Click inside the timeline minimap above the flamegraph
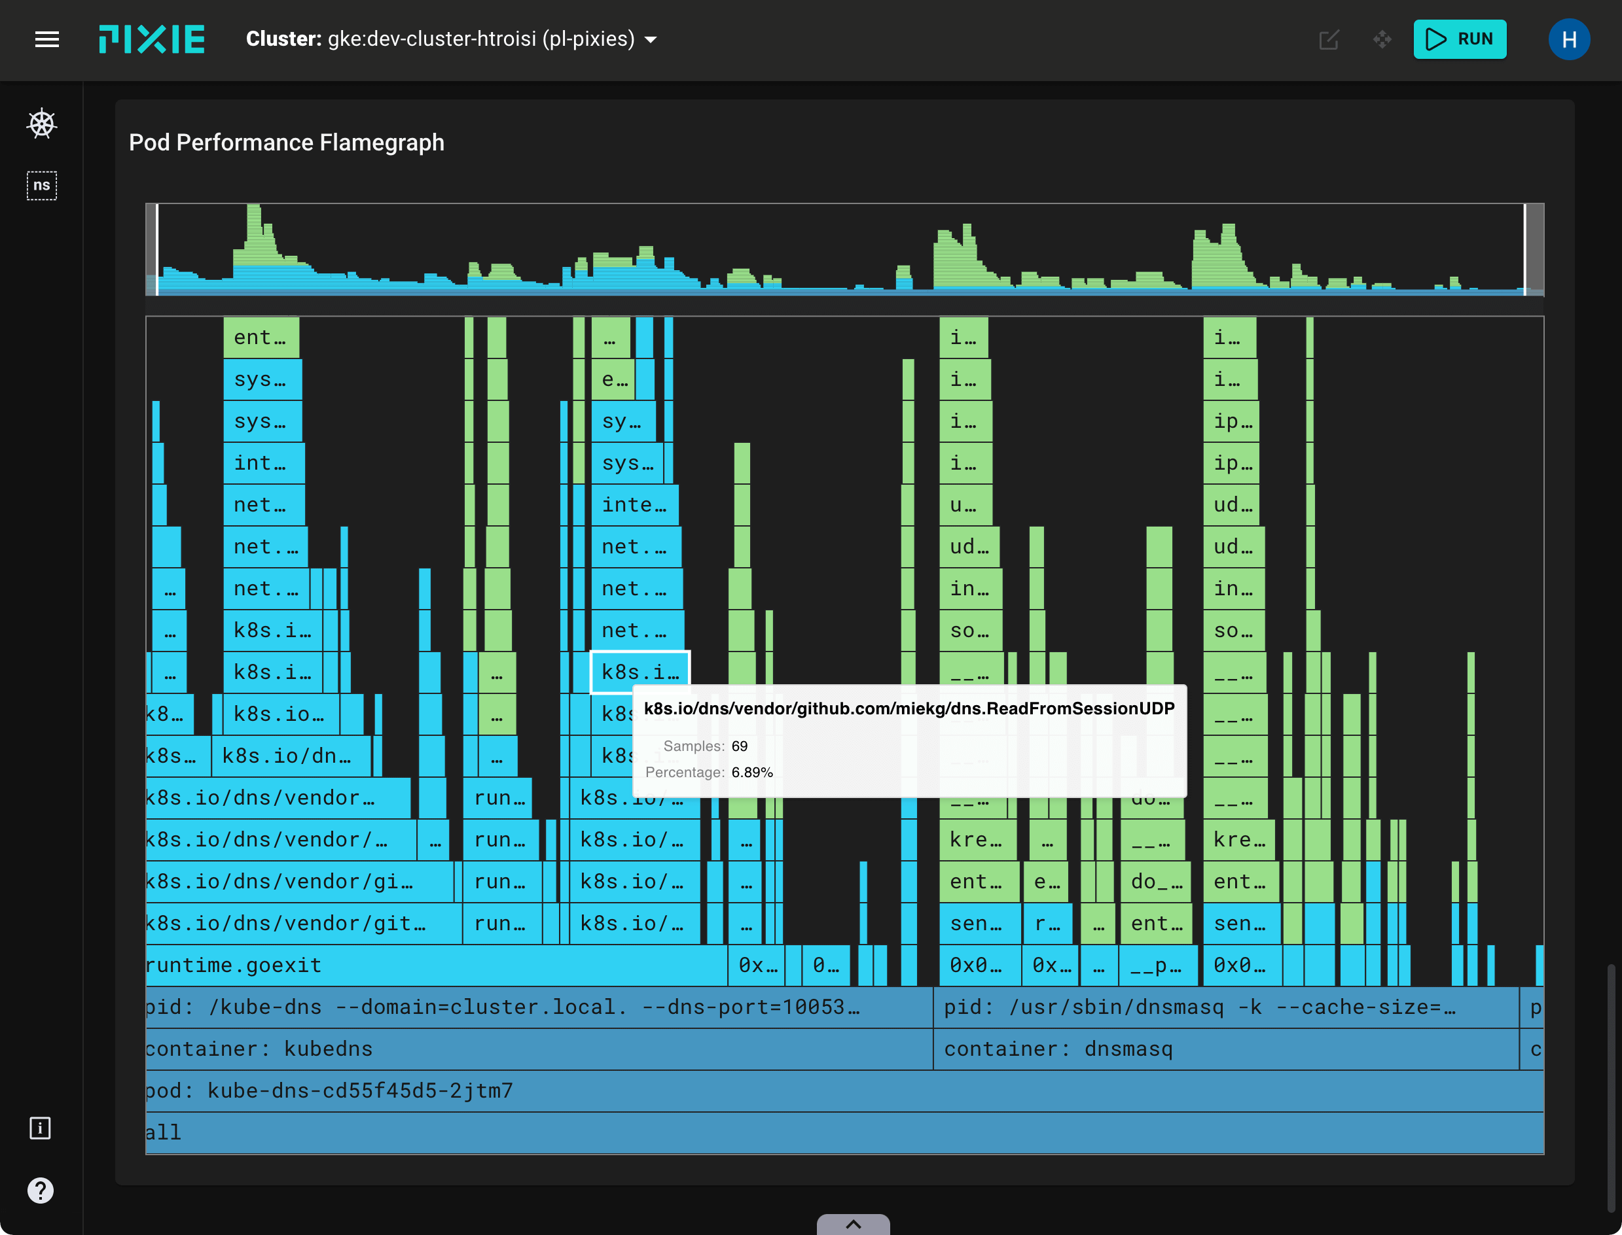1622x1235 pixels. [846, 254]
